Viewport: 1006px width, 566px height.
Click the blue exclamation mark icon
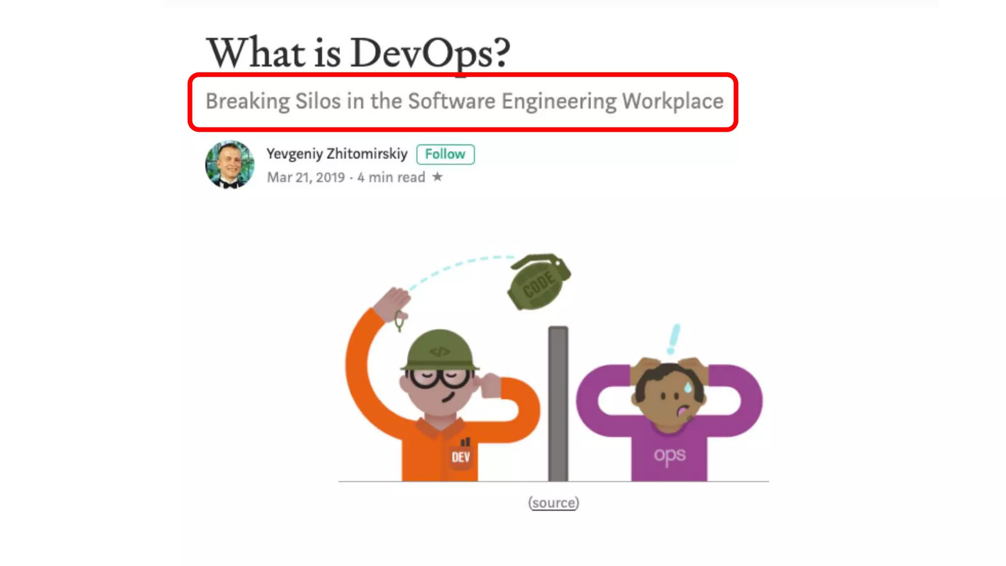[x=674, y=339]
